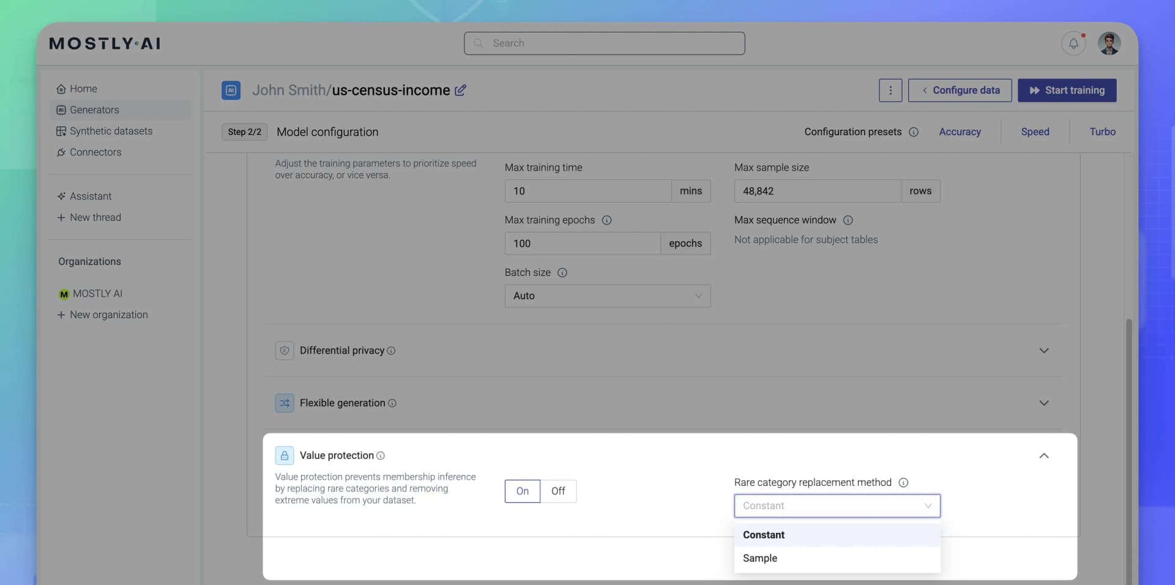
Task: Select Generators in the sidebar
Action: tap(94, 110)
